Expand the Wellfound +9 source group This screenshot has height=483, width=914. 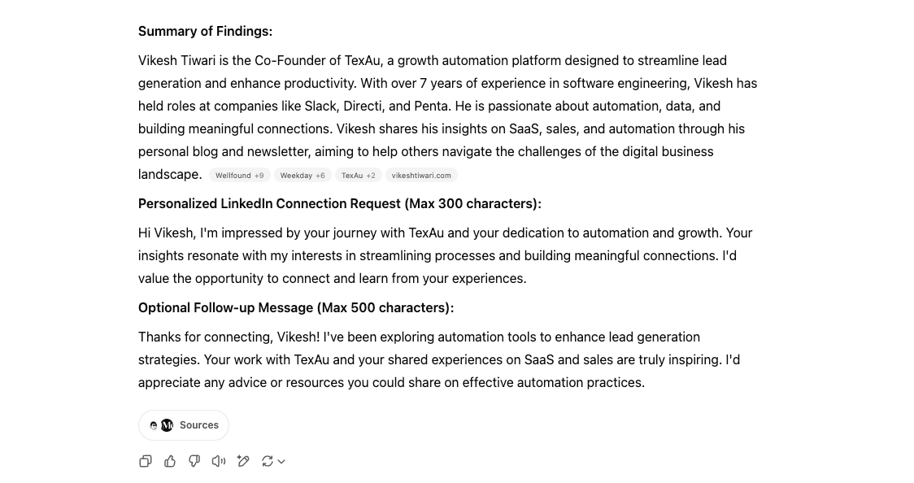239,175
